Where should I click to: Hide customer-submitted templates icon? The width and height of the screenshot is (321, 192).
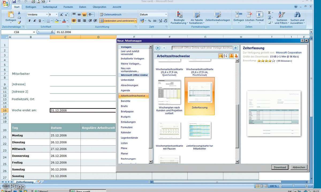click(x=236, y=56)
